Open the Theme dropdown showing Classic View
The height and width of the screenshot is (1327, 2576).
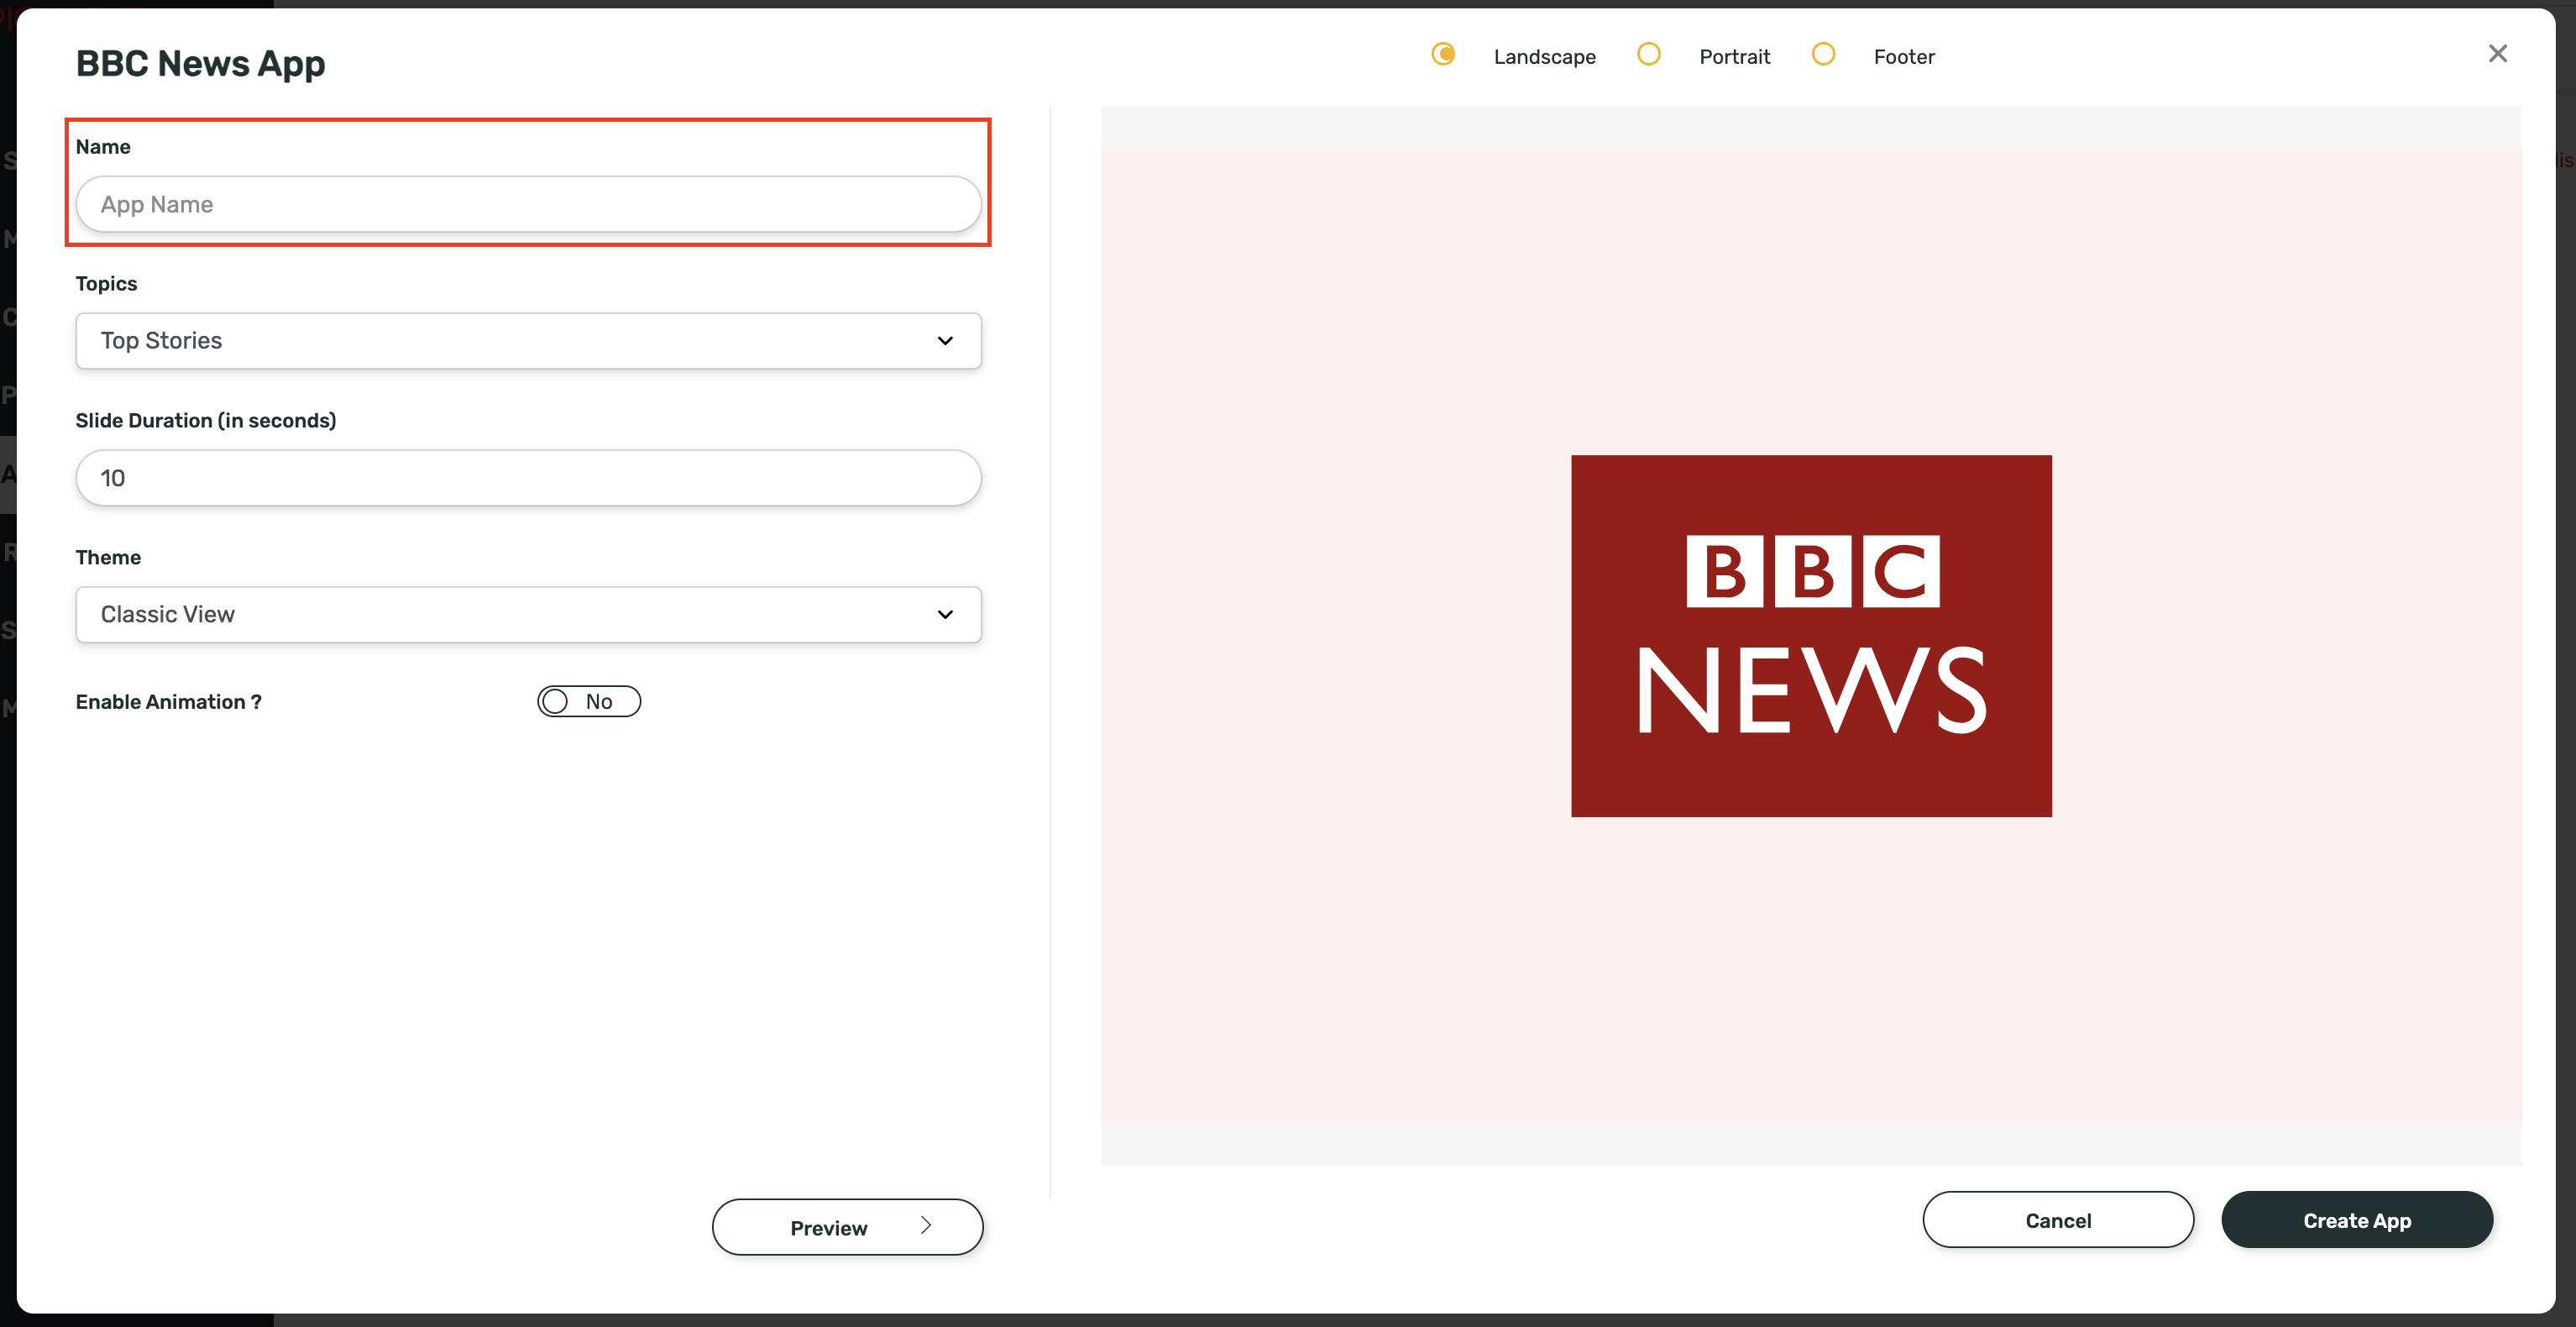(528, 614)
